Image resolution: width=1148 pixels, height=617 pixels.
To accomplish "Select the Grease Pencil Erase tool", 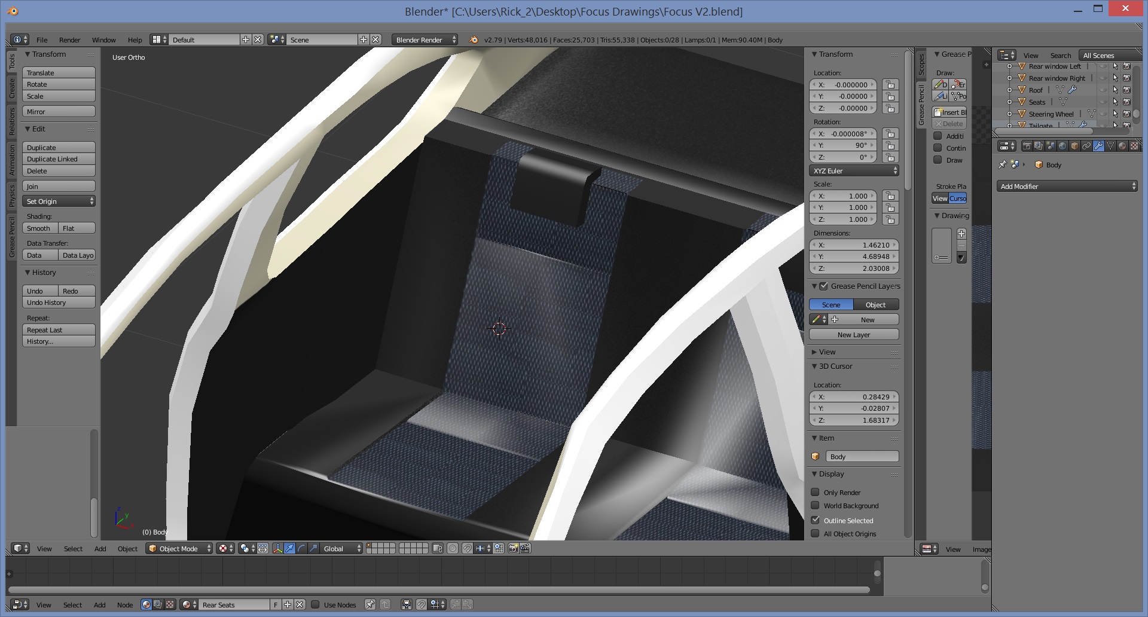I will coord(958,84).
